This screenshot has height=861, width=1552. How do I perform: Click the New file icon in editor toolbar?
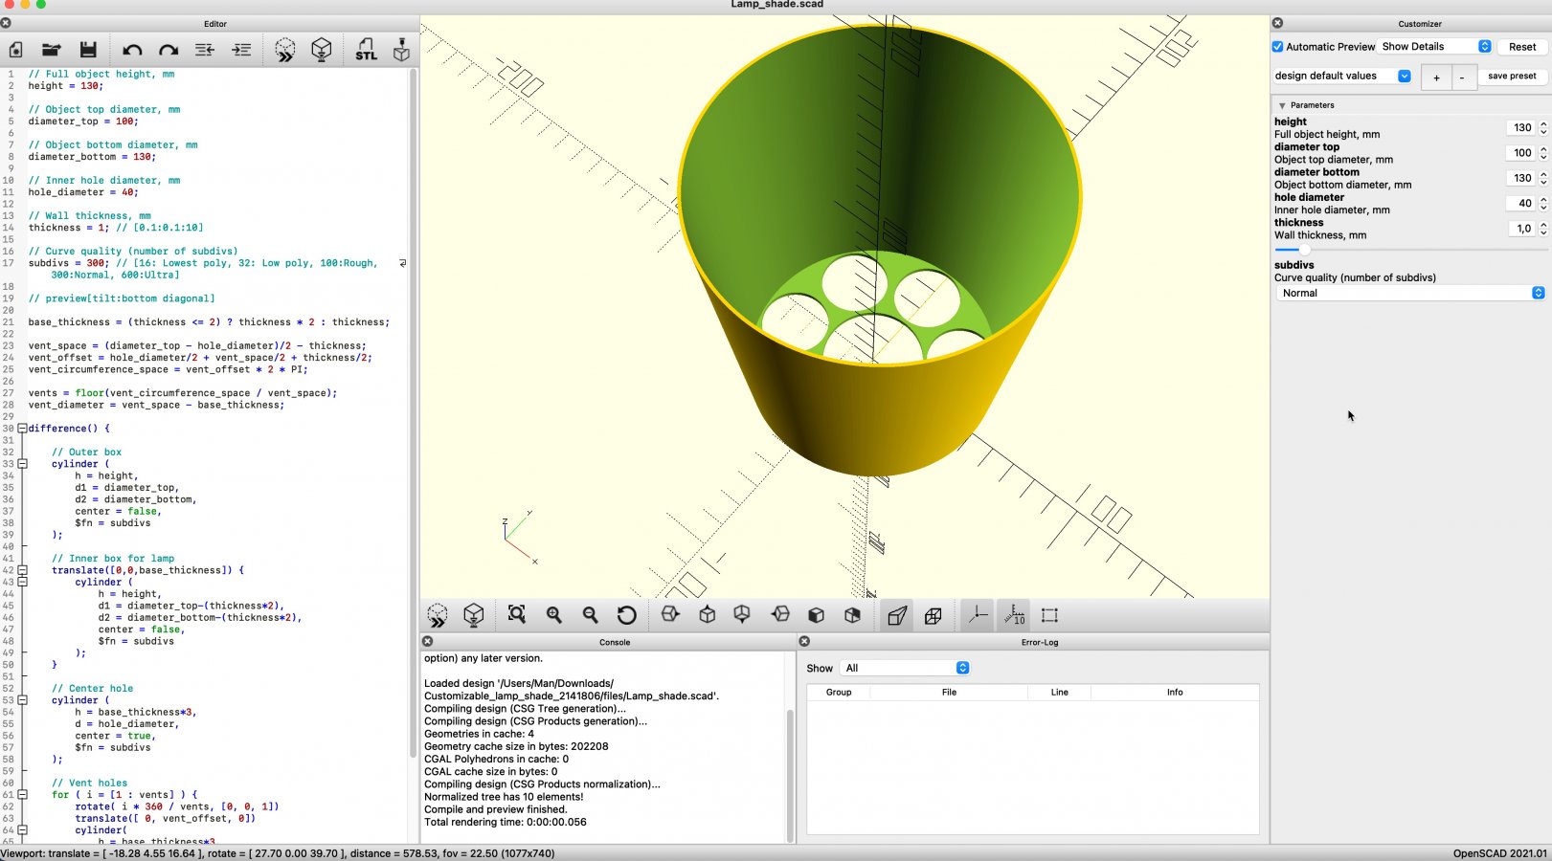tap(15, 50)
